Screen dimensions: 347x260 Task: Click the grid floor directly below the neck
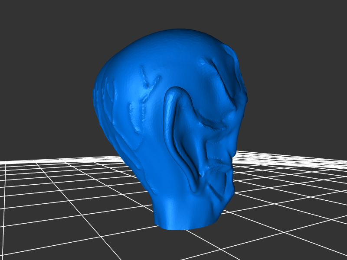coord(187,242)
